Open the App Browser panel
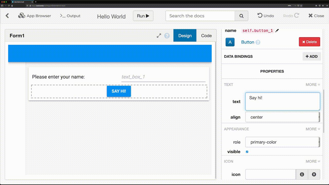Screen dimensions: 329x185 (34, 16)
